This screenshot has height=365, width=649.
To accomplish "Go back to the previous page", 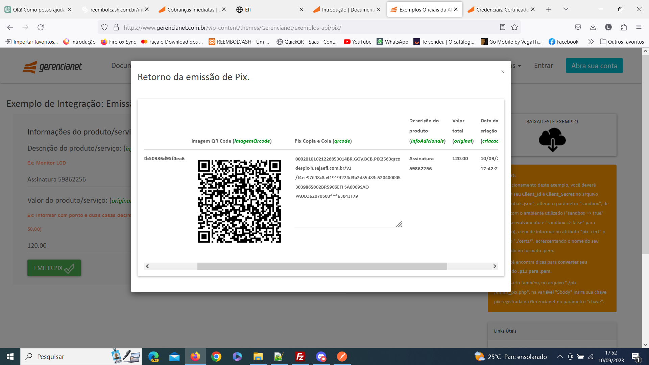I will (x=10, y=27).
